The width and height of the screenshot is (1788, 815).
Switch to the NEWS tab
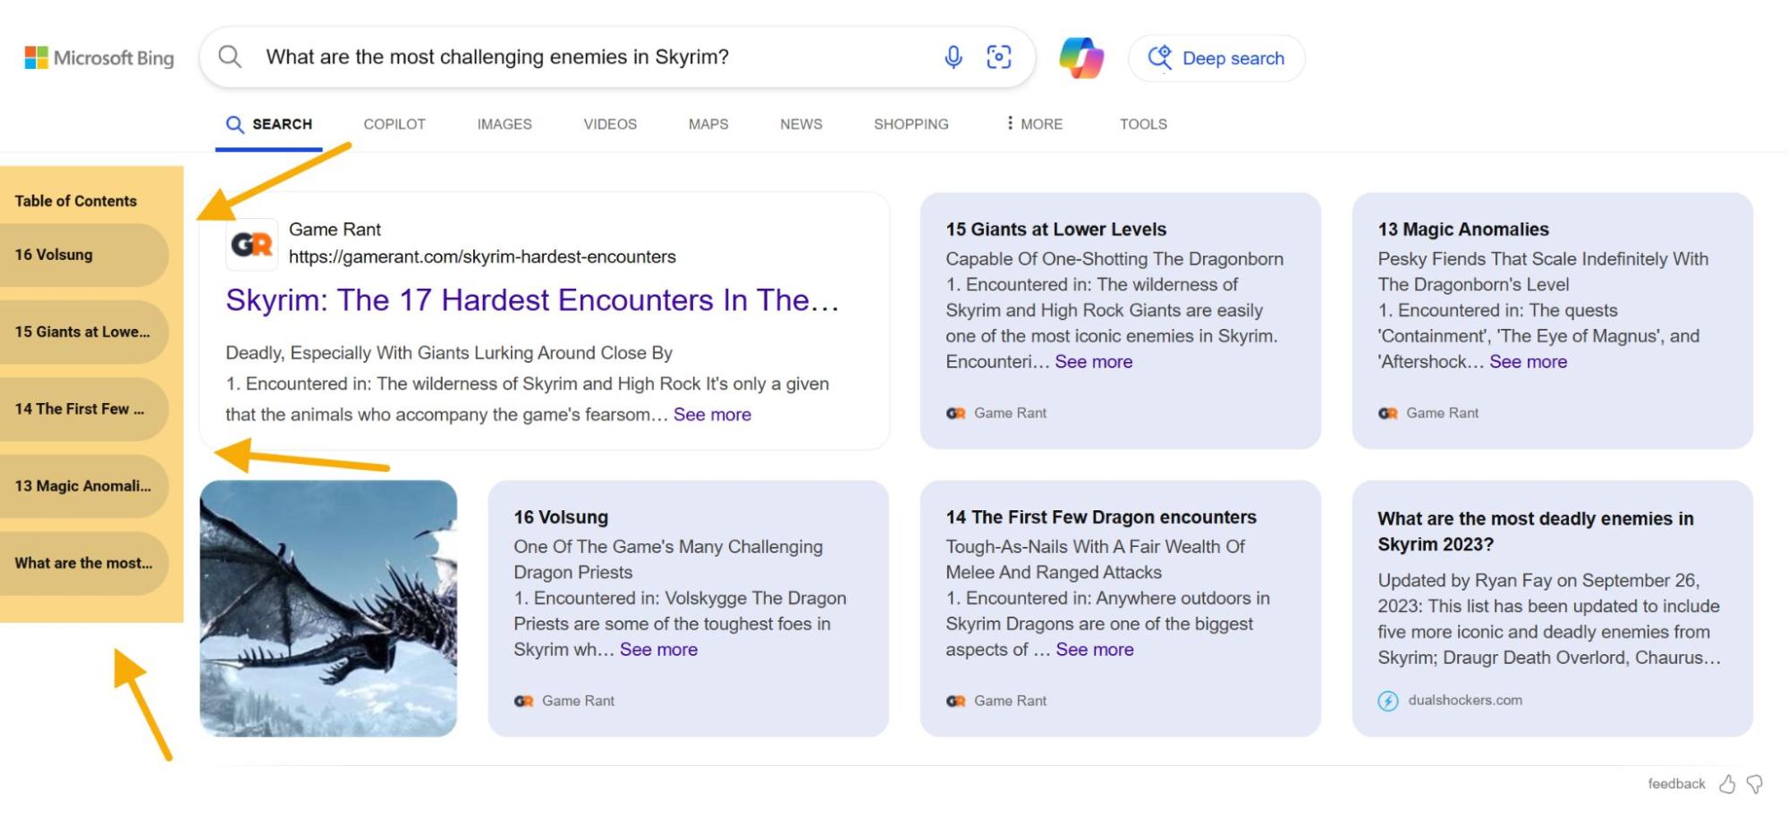pyautogui.click(x=800, y=124)
